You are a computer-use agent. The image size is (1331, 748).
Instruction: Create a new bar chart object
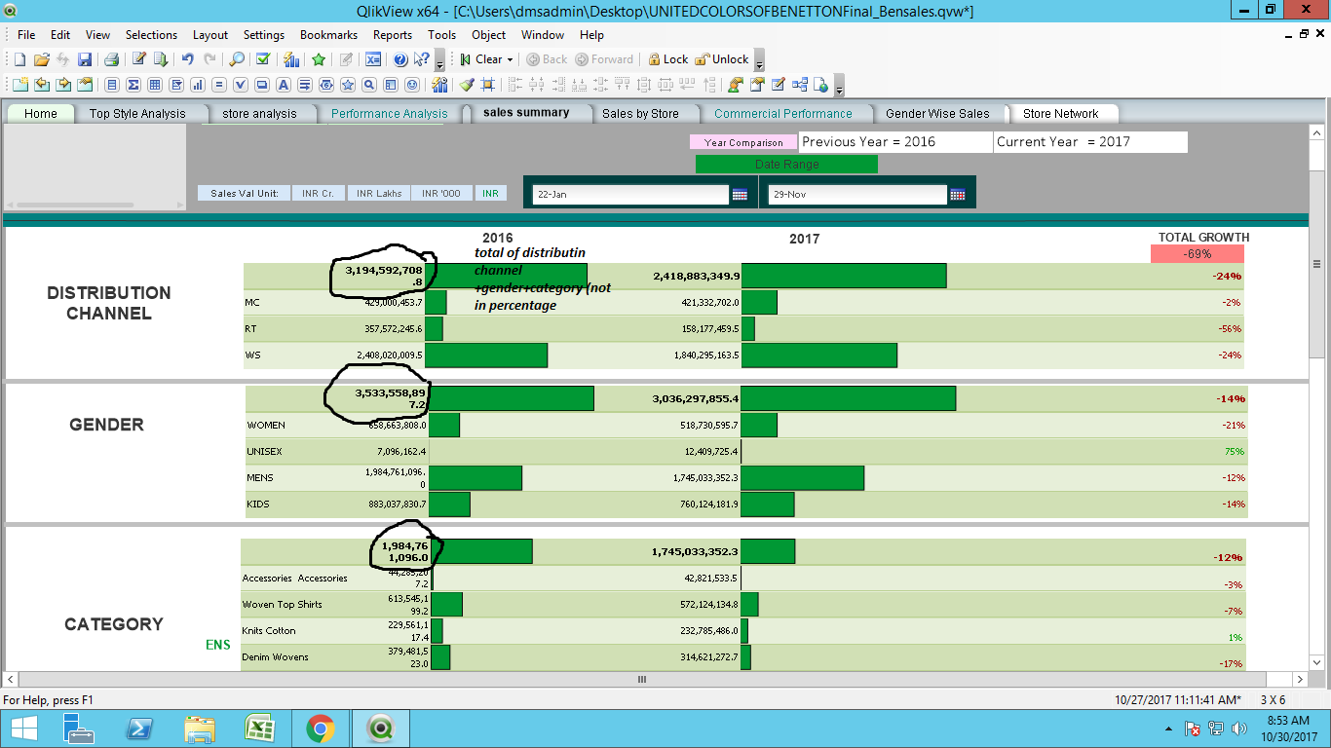198,85
